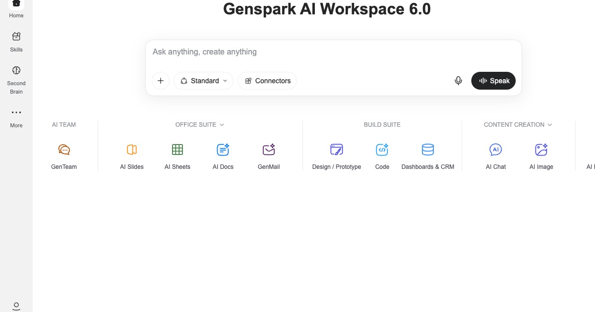
Task: Click the user profile icon in sidebar
Action: [x=16, y=306]
